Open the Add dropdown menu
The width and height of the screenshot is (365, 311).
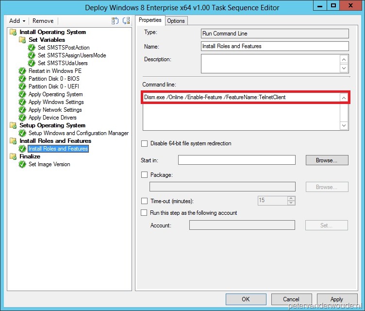17,21
